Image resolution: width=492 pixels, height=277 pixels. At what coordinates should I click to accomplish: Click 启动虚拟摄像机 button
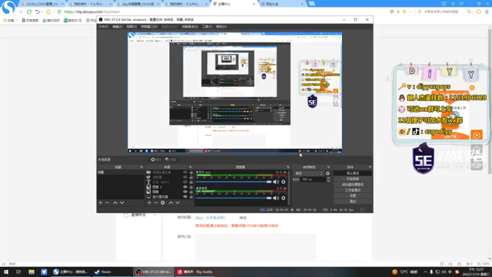352,185
